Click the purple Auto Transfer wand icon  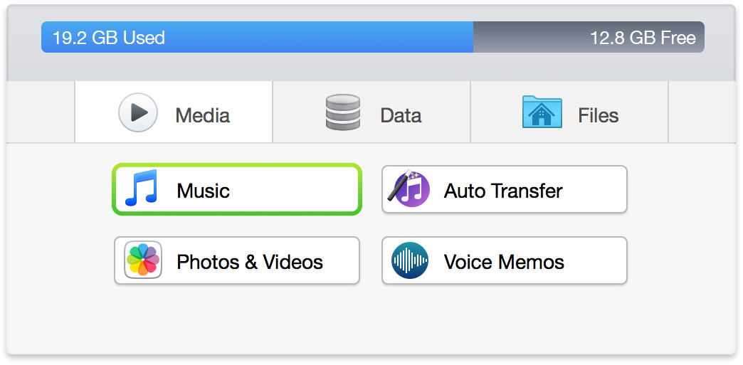(409, 190)
